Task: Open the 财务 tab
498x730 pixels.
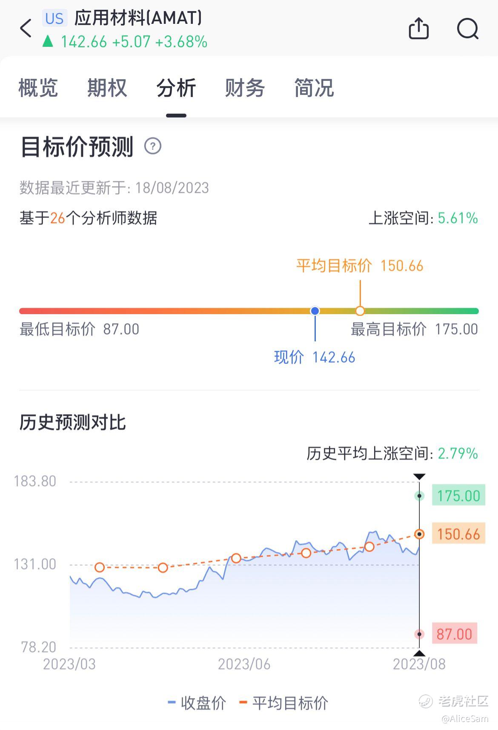Action: [x=245, y=88]
